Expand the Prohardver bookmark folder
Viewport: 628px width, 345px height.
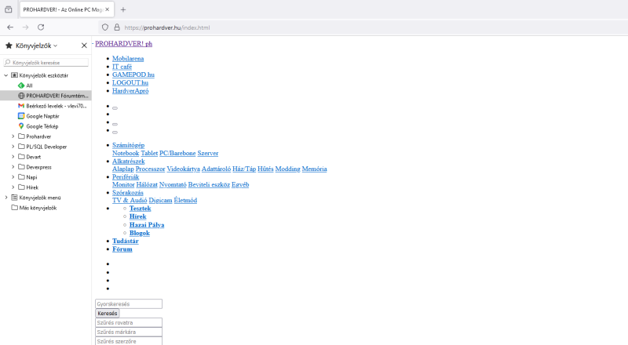pos(13,136)
